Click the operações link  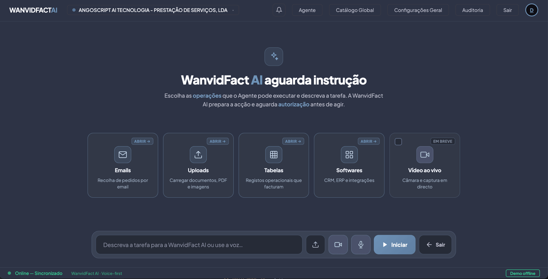click(x=207, y=95)
